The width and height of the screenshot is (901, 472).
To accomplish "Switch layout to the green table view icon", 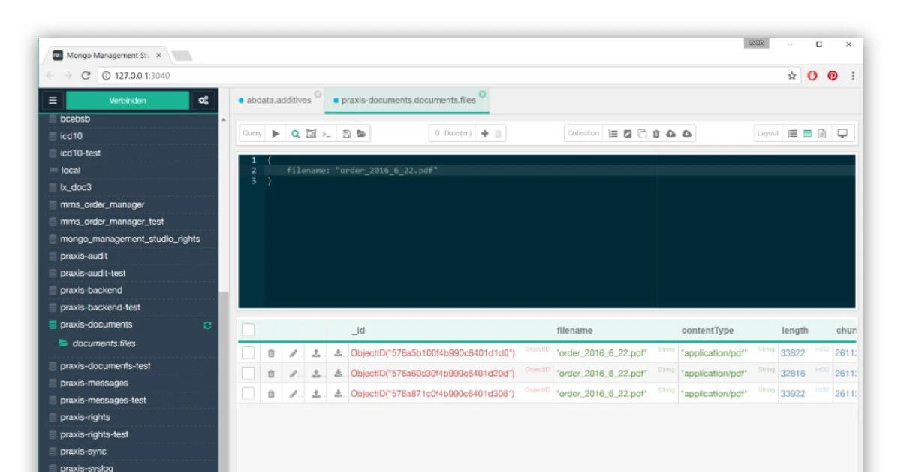I will (808, 134).
